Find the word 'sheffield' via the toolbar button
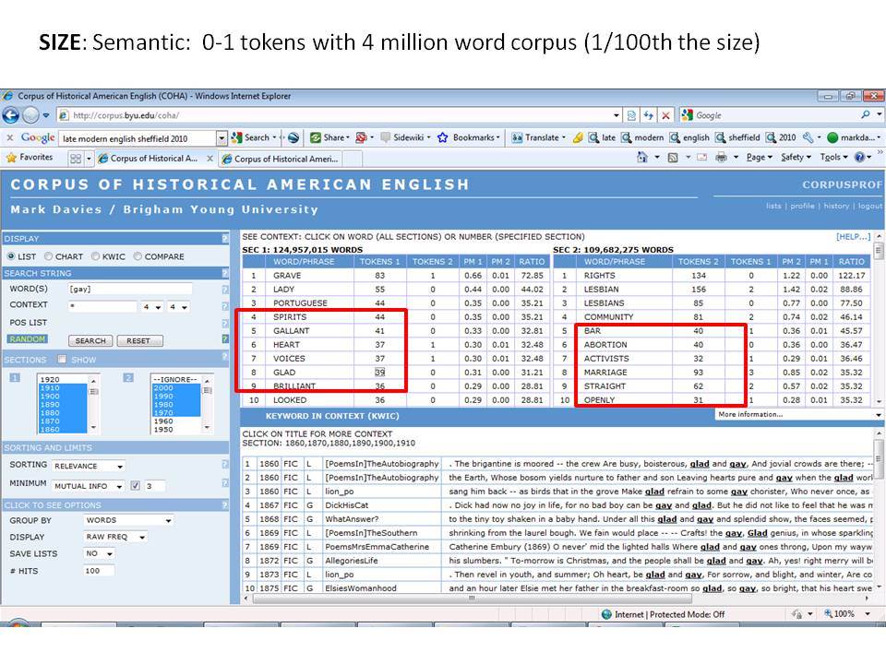 click(737, 137)
